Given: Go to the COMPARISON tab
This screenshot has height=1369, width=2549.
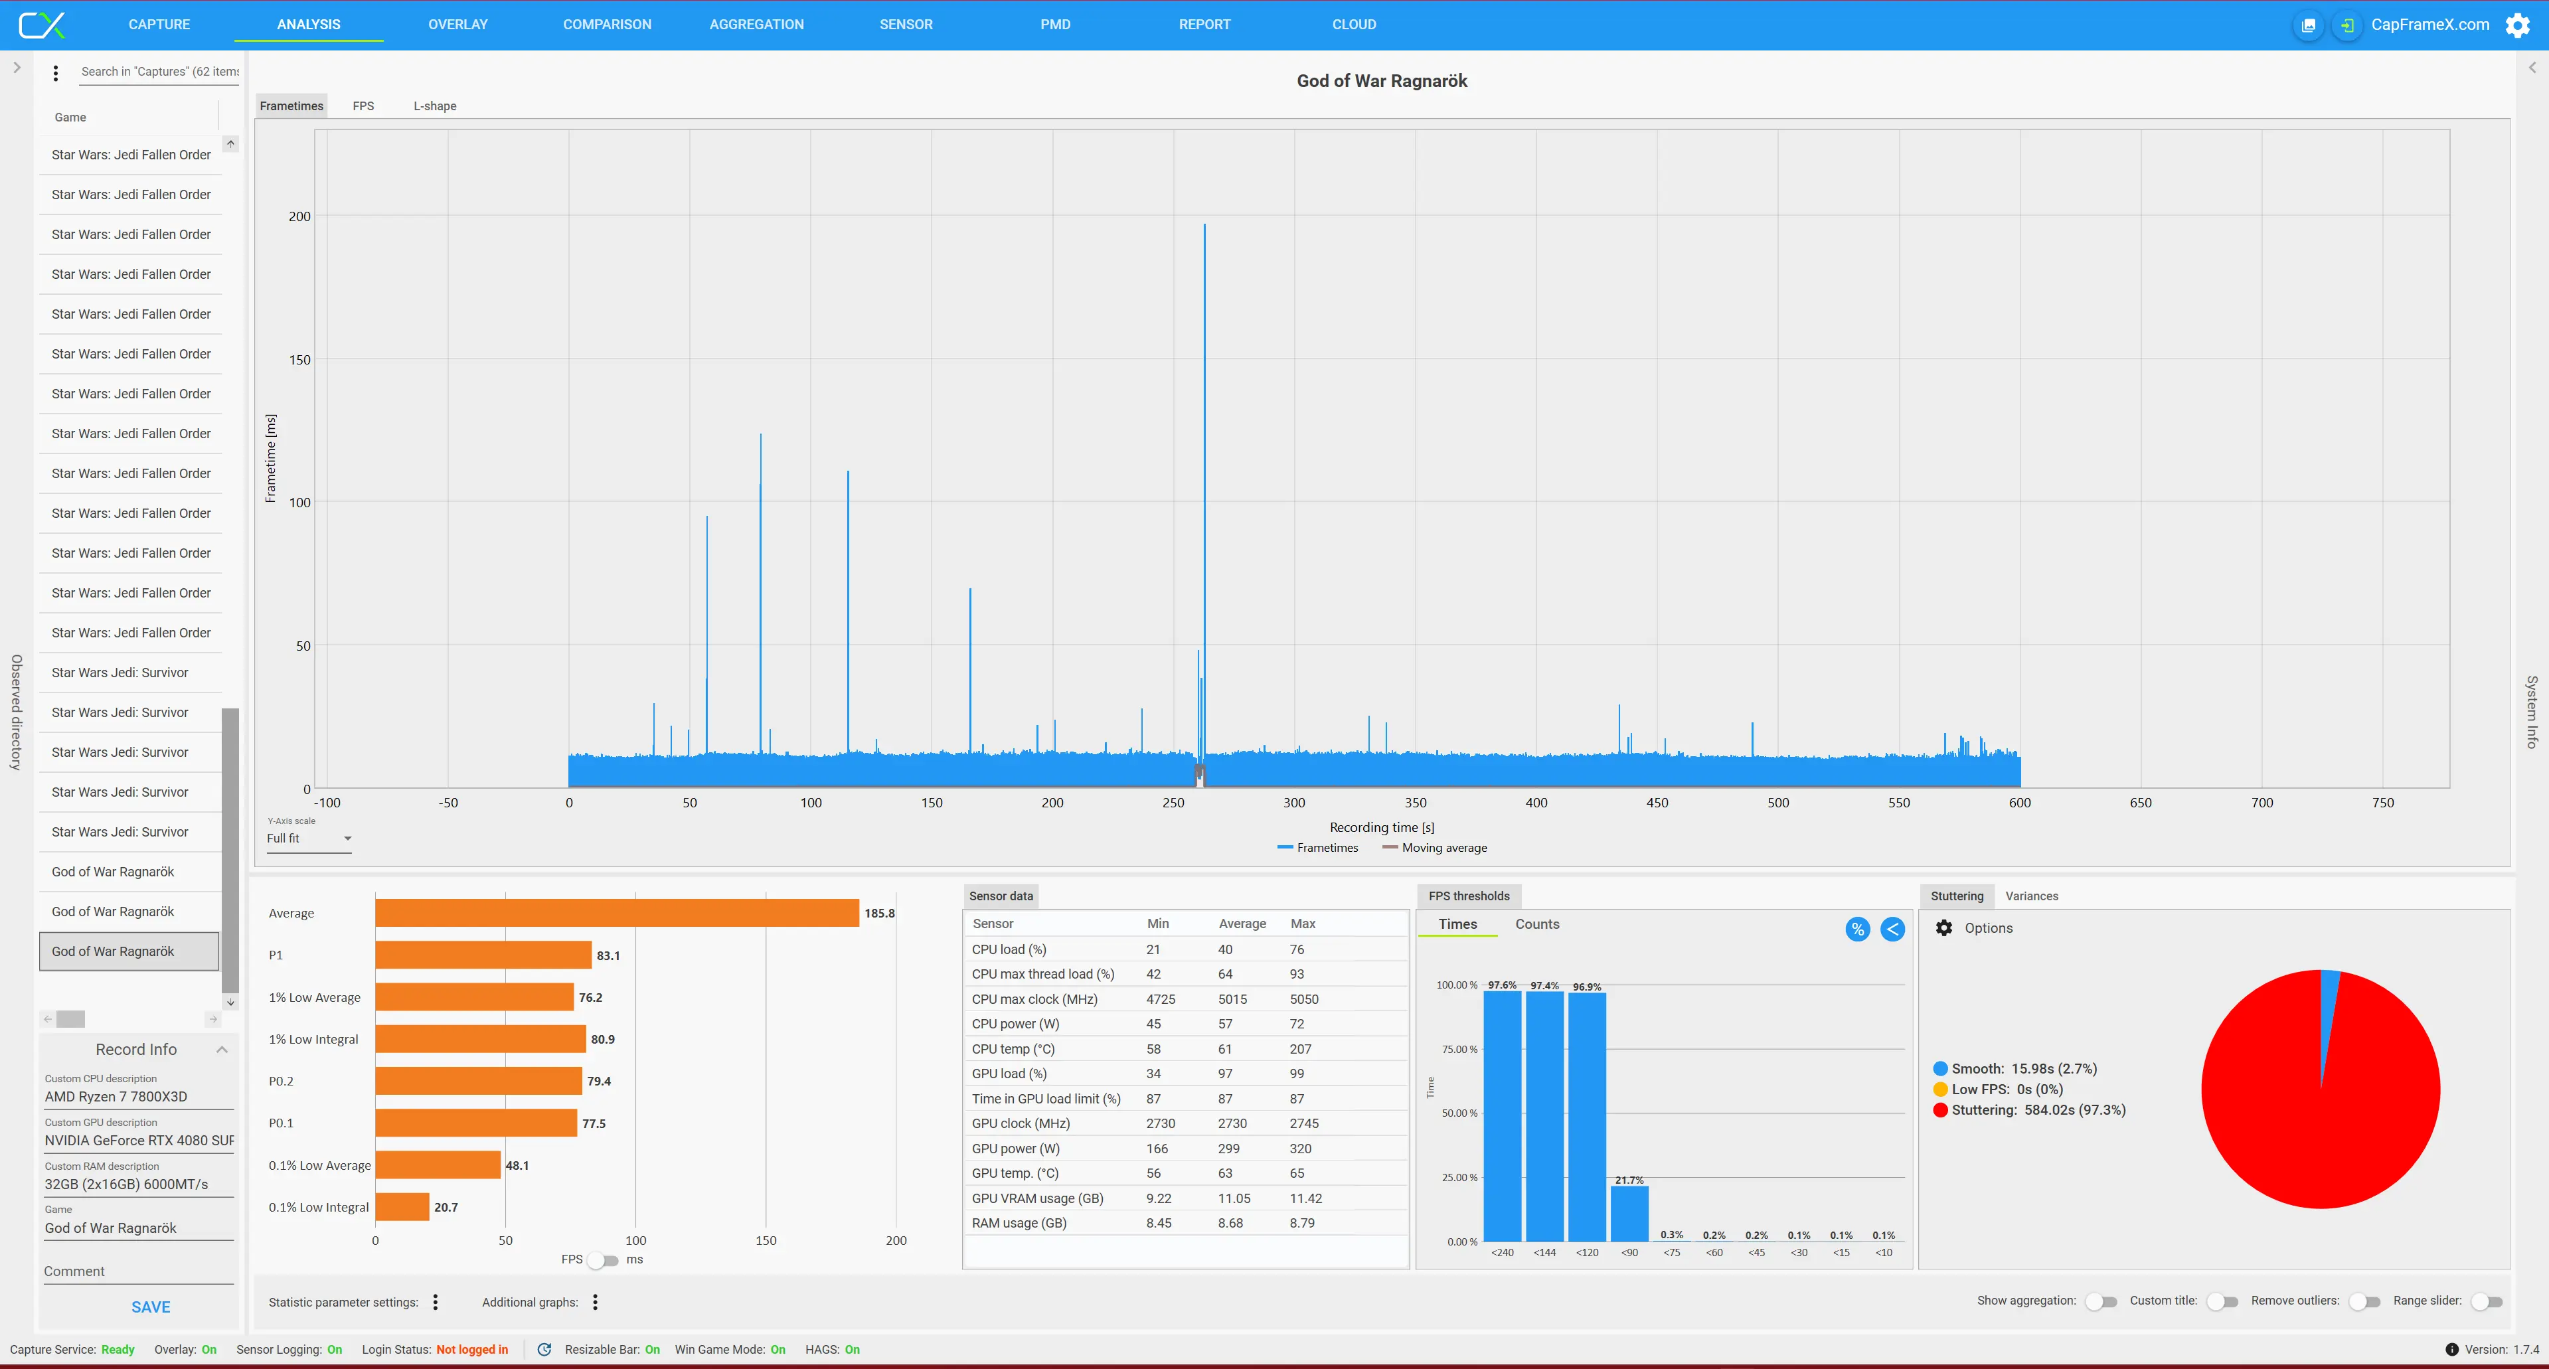Looking at the screenshot, I should tap(607, 25).
